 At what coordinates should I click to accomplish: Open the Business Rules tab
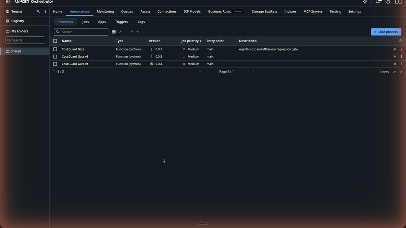coord(226,12)
